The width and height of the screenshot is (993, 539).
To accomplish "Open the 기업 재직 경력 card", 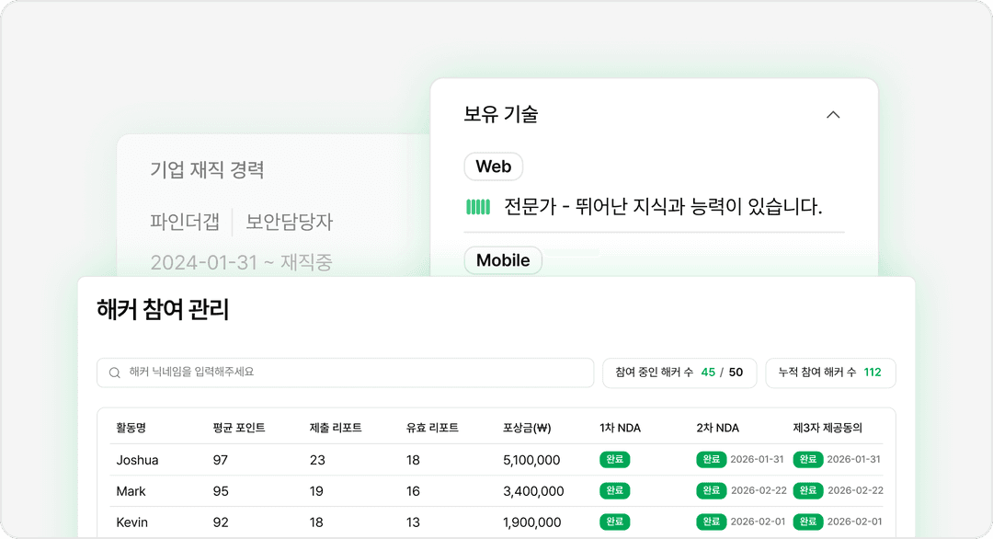I will [x=207, y=169].
